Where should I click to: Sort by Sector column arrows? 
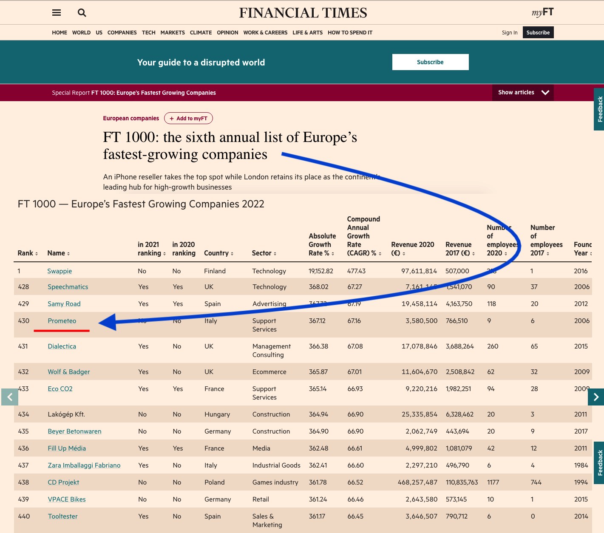pos(275,254)
